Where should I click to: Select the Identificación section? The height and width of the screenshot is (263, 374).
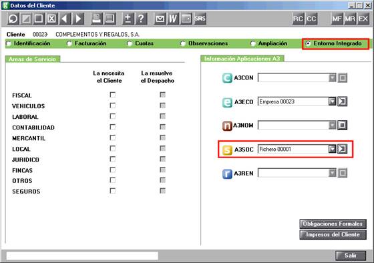click(x=29, y=43)
